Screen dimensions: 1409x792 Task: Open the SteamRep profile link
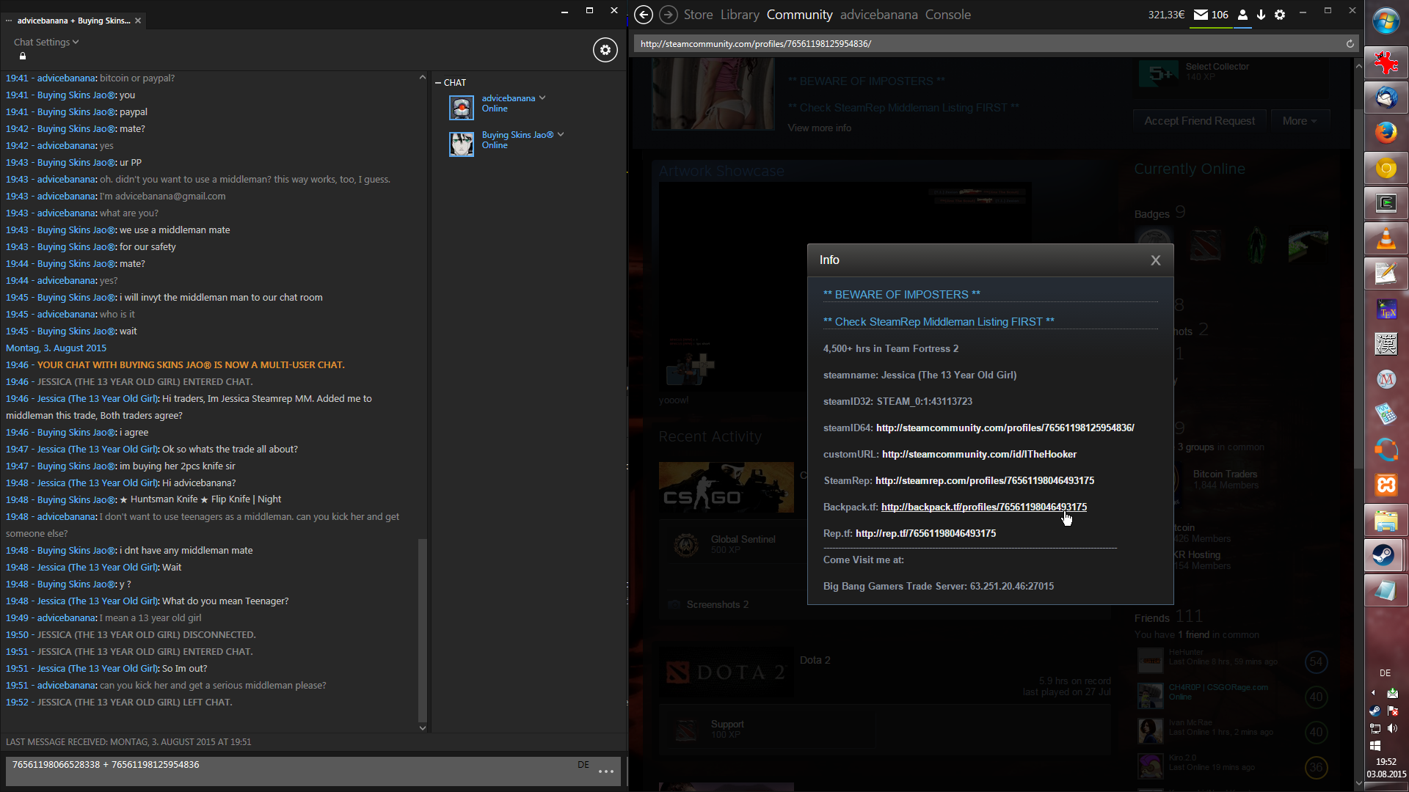pos(984,481)
